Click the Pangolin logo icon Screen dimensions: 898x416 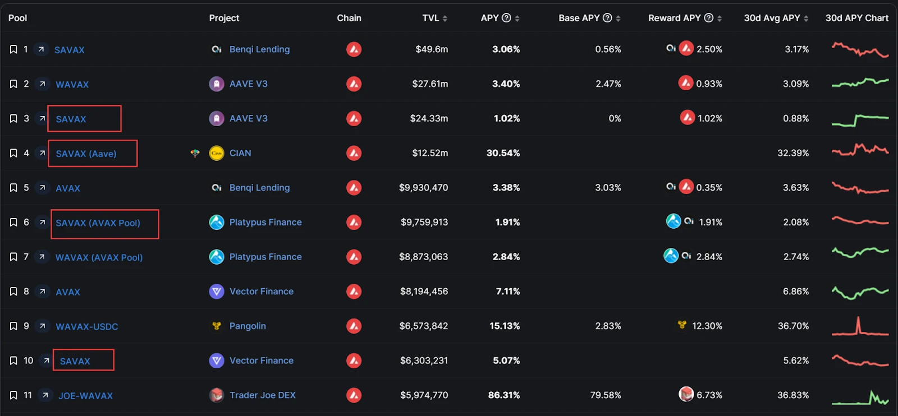(217, 326)
